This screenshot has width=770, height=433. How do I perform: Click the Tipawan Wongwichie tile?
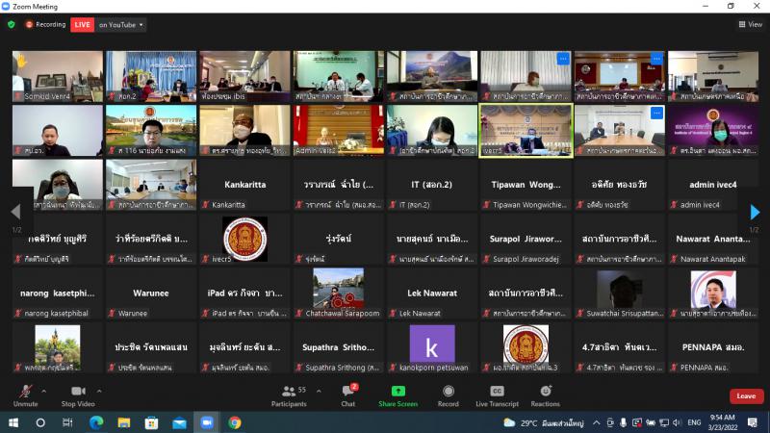click(526, 185)
